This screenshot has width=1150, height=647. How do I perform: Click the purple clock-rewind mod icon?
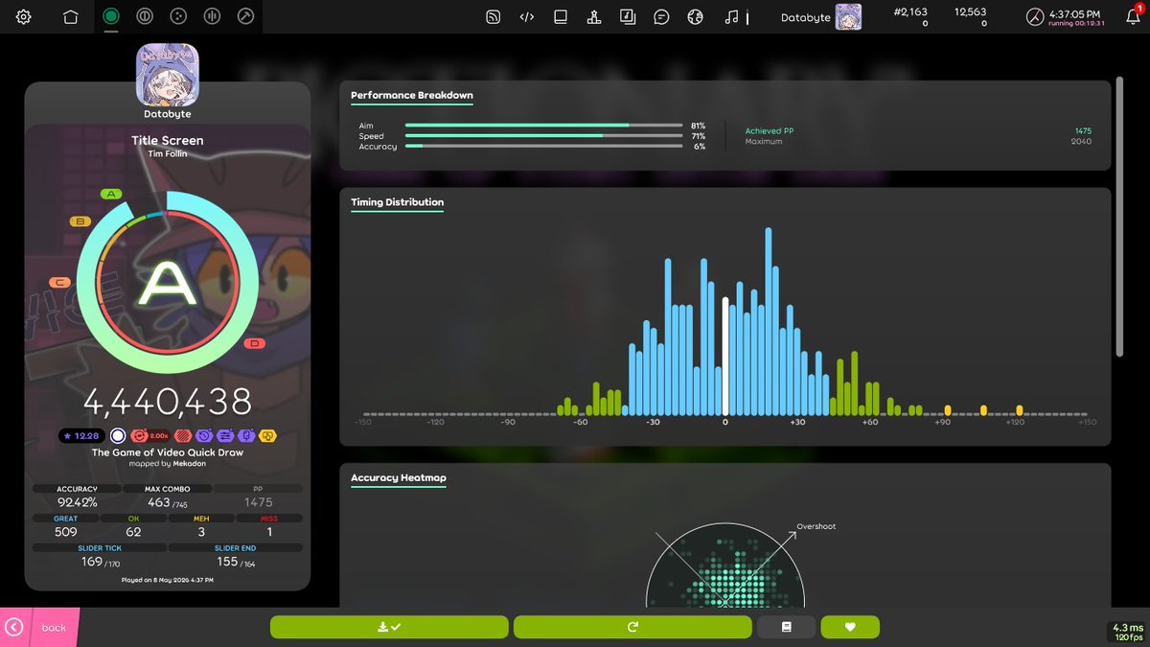click(205, 436)
